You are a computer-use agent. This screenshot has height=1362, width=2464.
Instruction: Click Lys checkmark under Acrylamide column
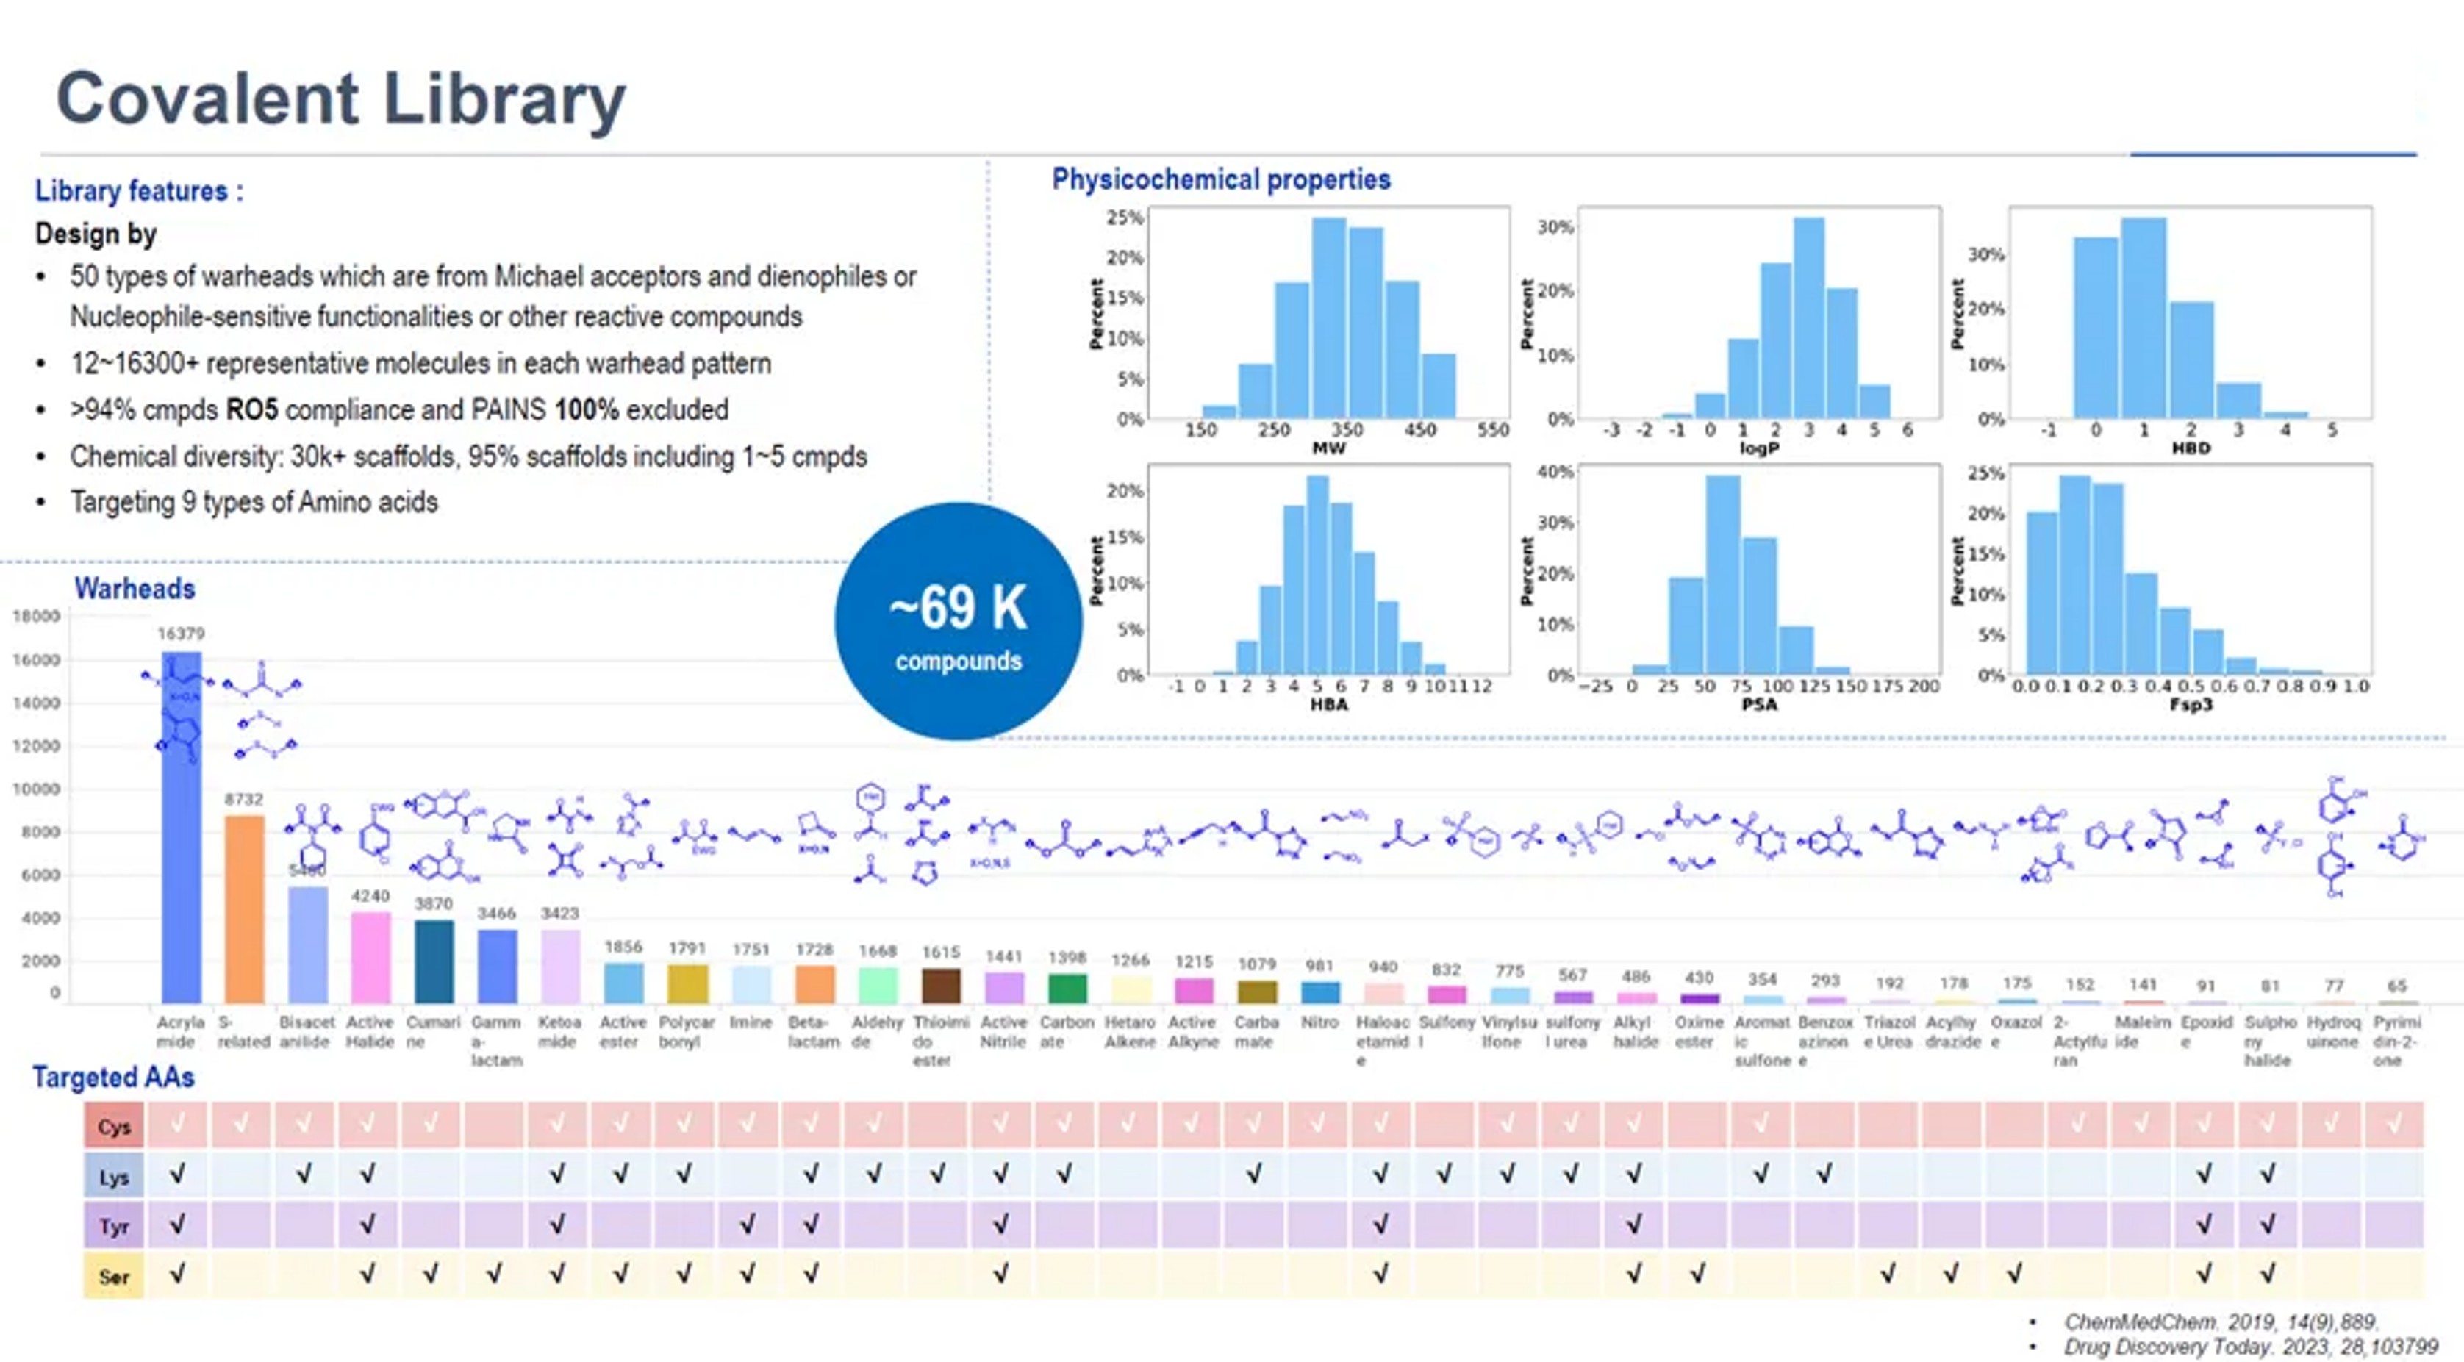tap(177, 1174)
